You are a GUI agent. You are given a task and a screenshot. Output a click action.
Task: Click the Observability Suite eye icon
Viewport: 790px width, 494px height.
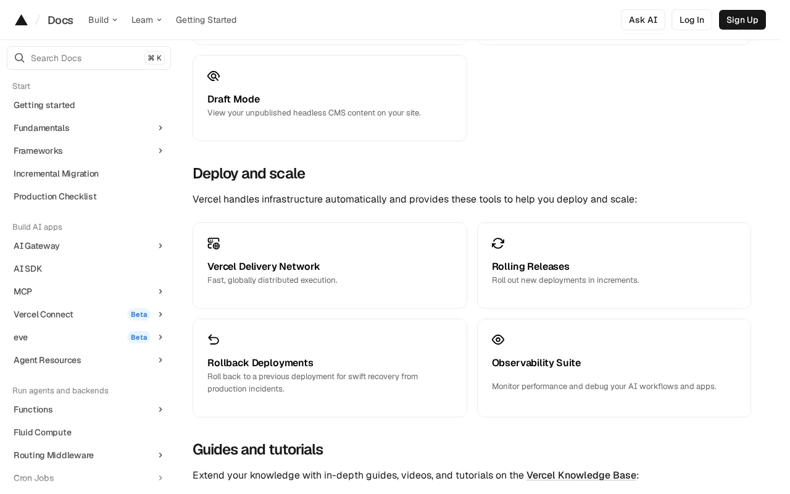[498, 340]
